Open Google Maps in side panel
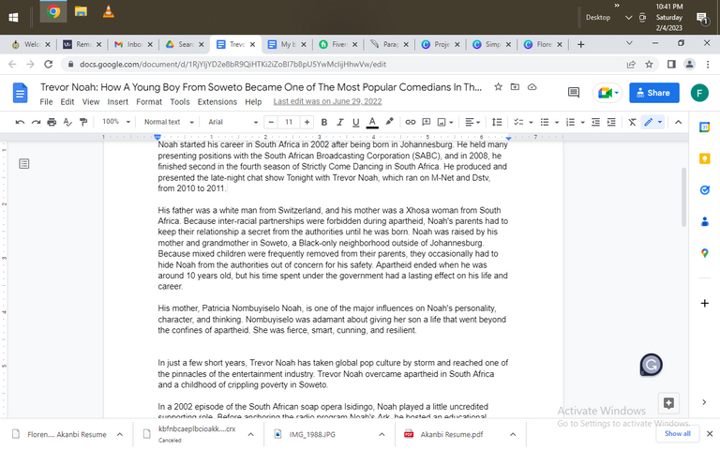Viewport: 720px width, 450px height. (x=704, y=253)
